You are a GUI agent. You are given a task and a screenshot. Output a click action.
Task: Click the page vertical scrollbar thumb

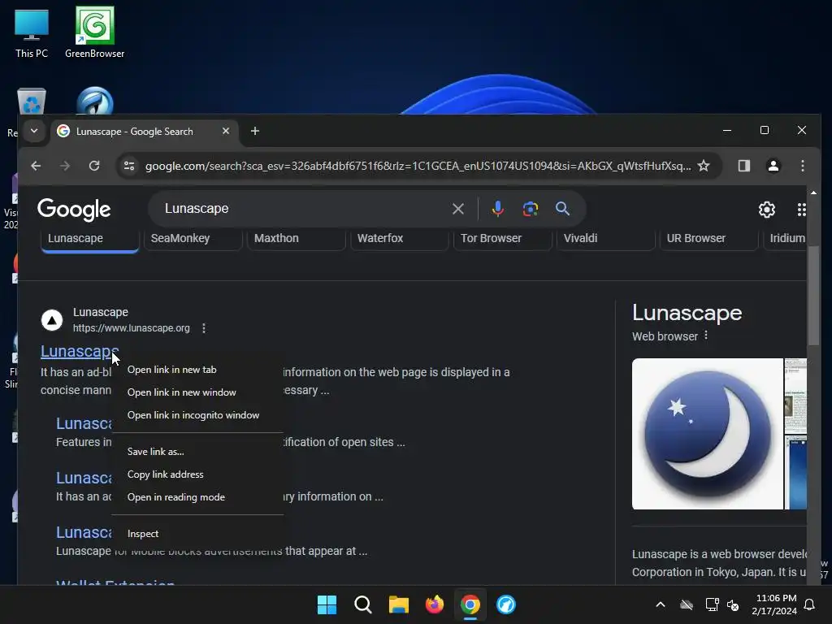pyautogui.click(x=812, y=297)
